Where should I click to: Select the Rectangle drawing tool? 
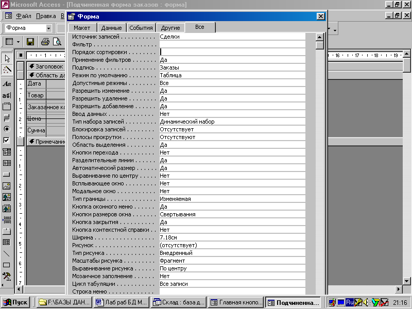point(7,265)
